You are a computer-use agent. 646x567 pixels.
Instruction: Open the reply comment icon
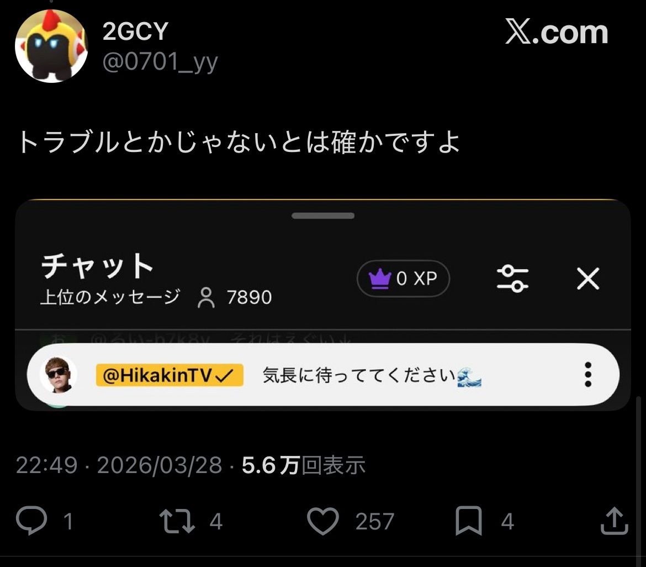point(31,521)
